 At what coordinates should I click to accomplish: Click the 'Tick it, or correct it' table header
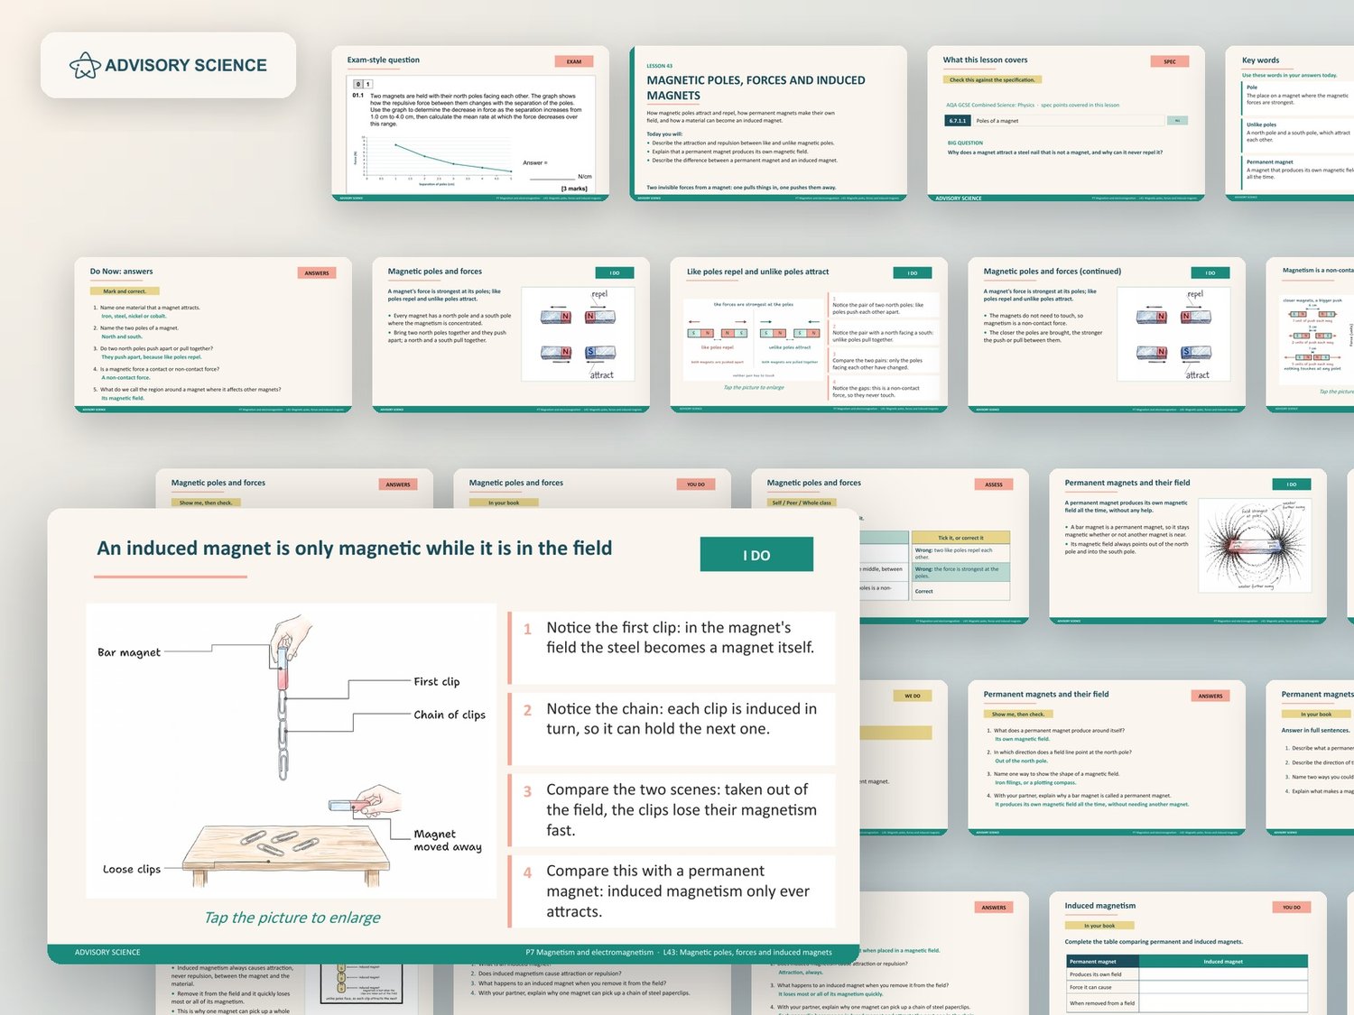pos(961,538)
